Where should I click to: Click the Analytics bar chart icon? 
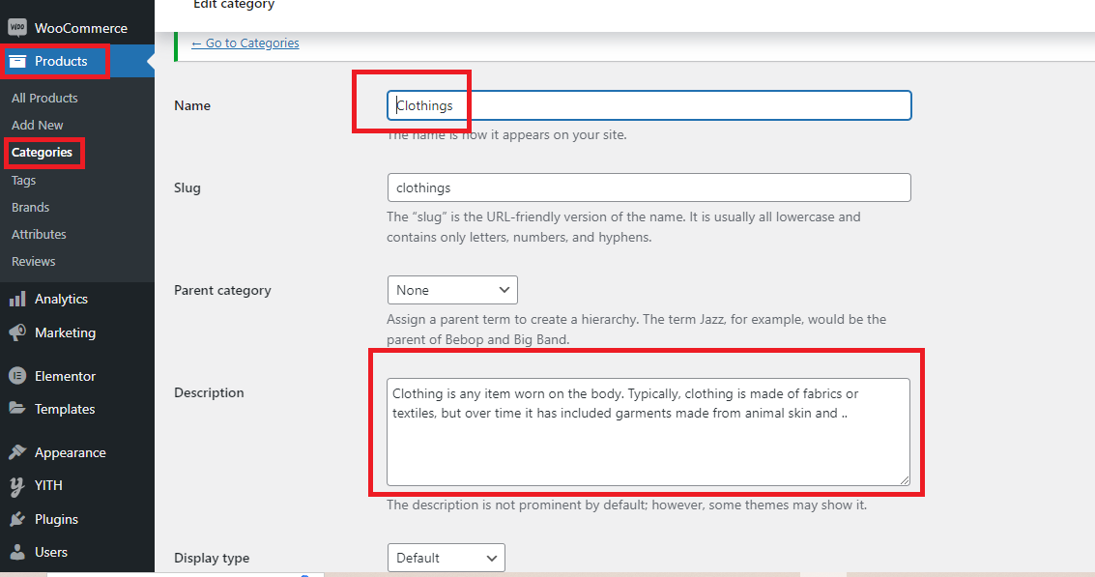(x=17, y=299)
